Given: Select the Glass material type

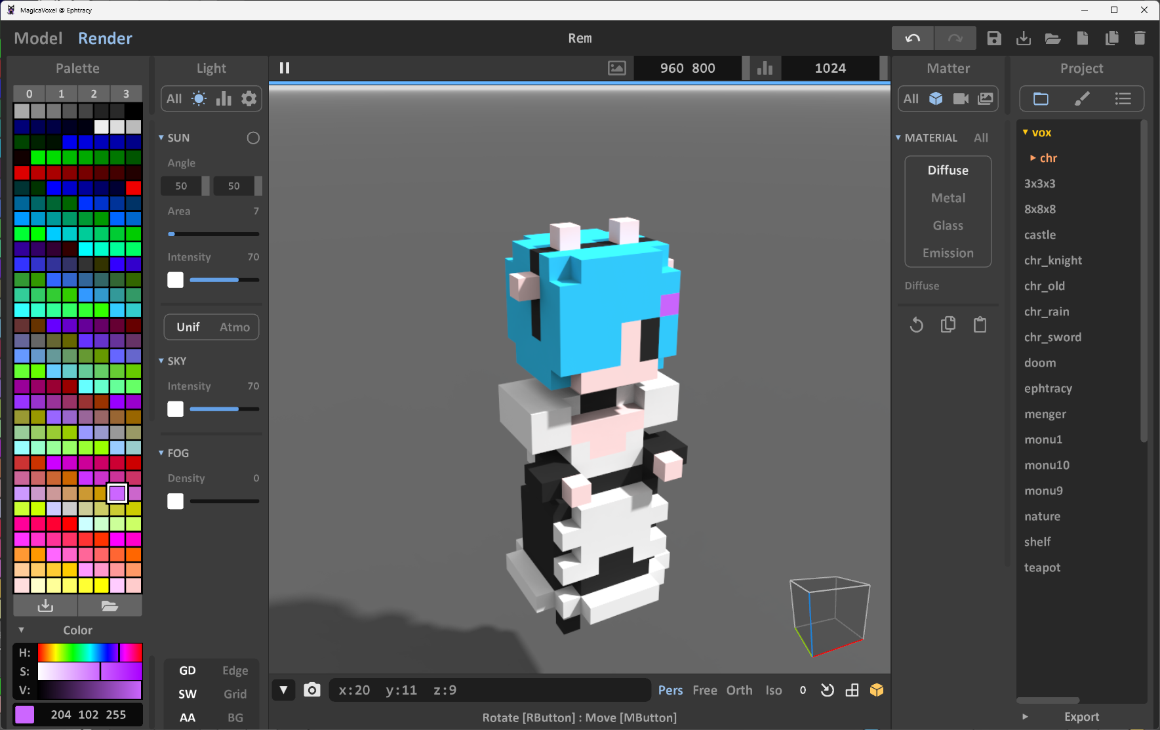Looking at the screenshot, I should [x=948, y=225].
